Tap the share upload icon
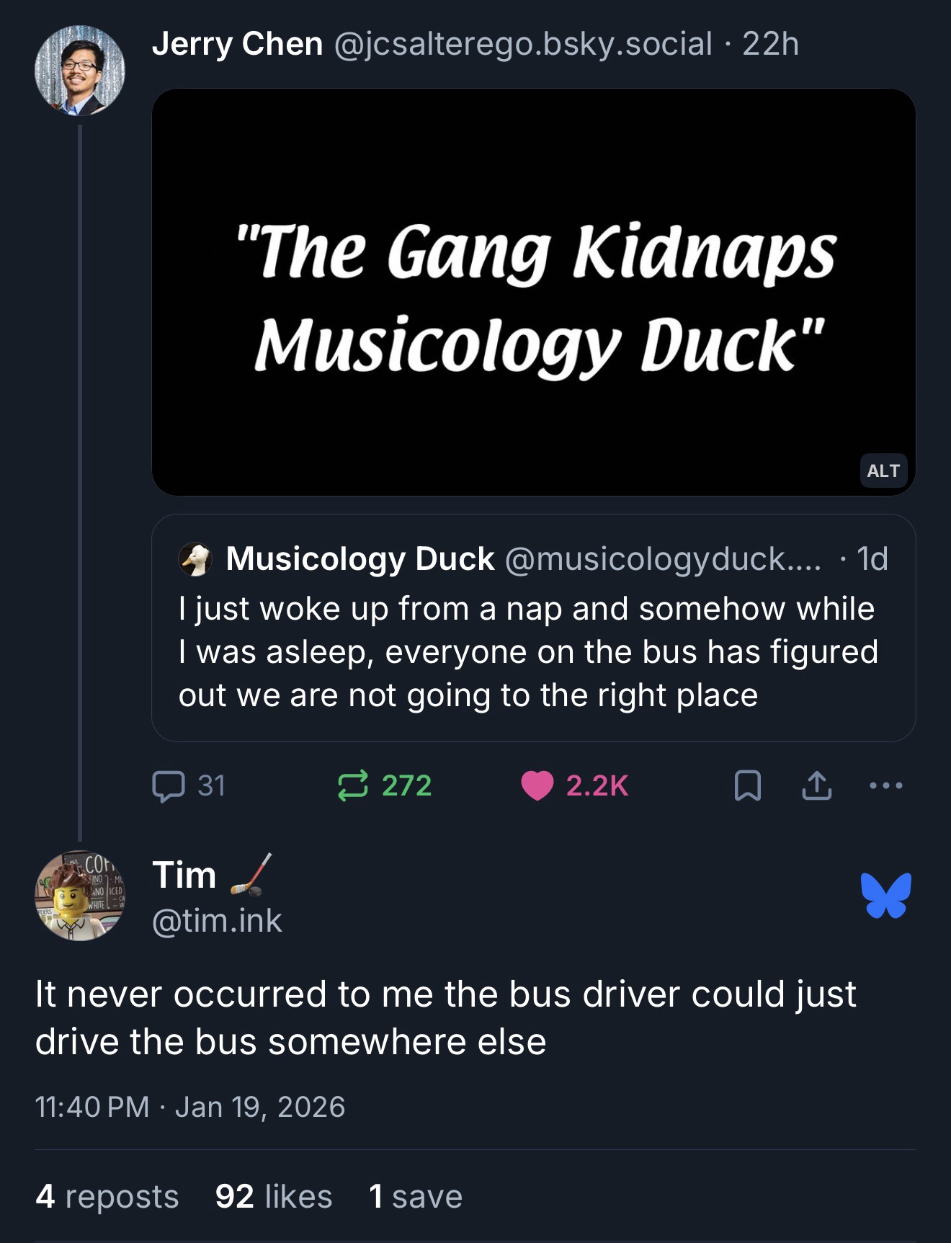 pyautogui.click(x=816, y=785)
